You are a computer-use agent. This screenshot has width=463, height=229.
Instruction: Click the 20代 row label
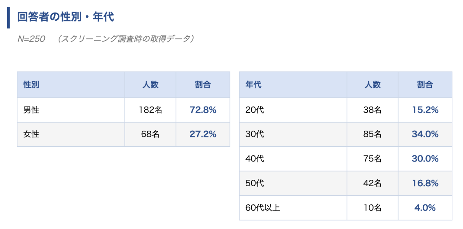(254, 110)
